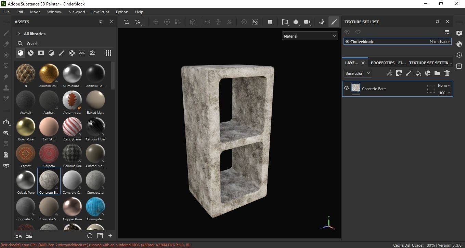Screen dimensions: 465x248
Task: Open the symmetry settings dropdown
Action: tap(138, 22)
